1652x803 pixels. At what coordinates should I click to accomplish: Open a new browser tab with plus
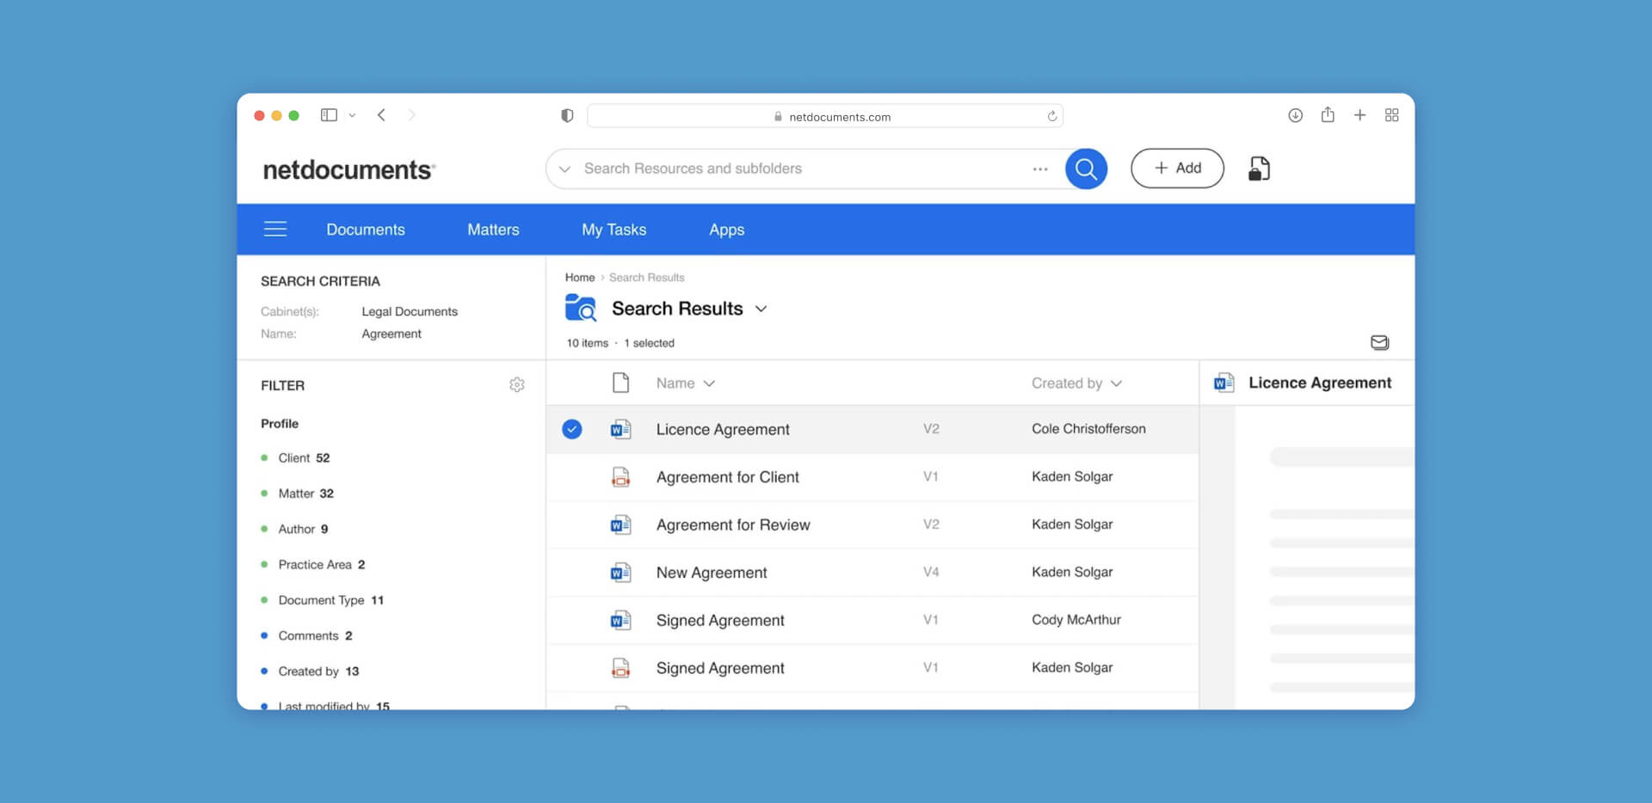[1359, 115]
